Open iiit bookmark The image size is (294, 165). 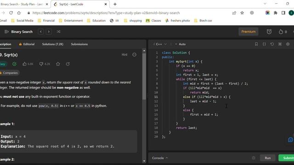(114, 21)
